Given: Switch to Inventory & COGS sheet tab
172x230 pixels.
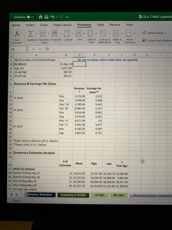Looking at the screenshot, I should [x=73, y=195].
